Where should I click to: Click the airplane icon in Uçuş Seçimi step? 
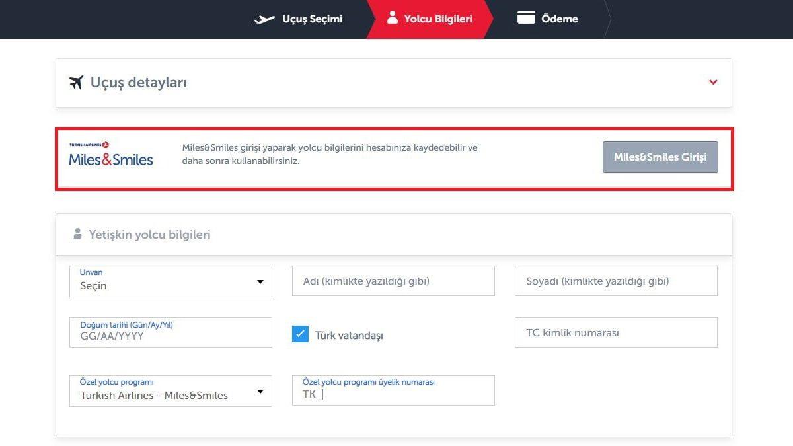264,19
